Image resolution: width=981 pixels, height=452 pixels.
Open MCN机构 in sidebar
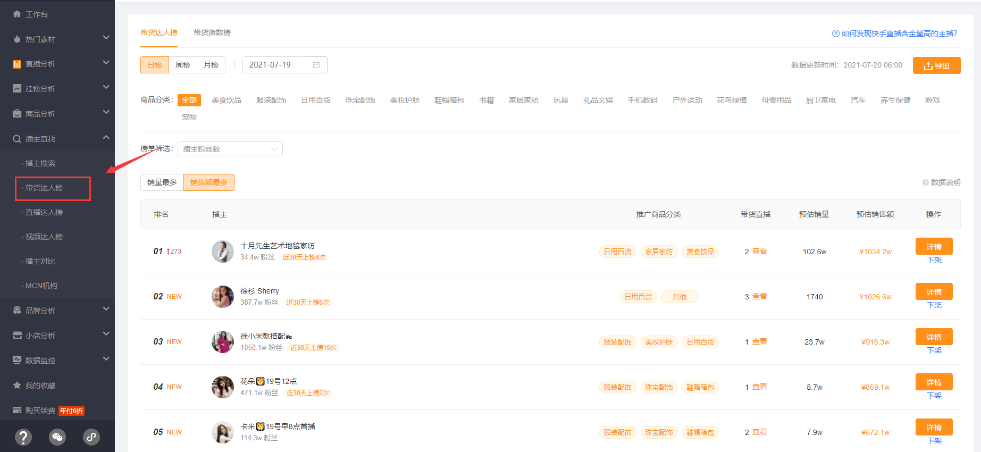41,286
